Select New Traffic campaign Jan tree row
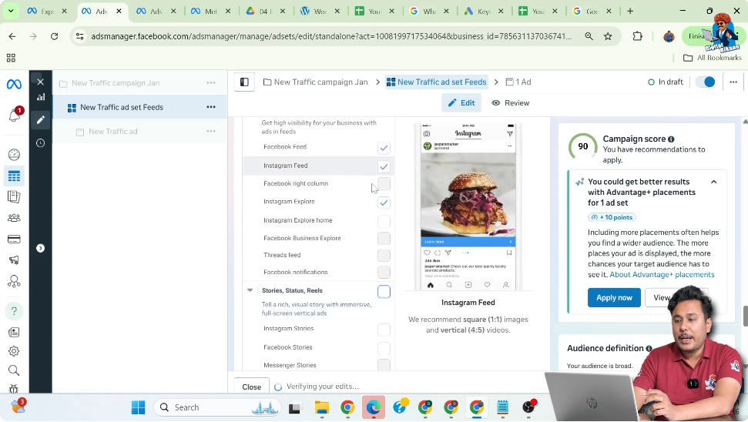 [x=139, y=83]
